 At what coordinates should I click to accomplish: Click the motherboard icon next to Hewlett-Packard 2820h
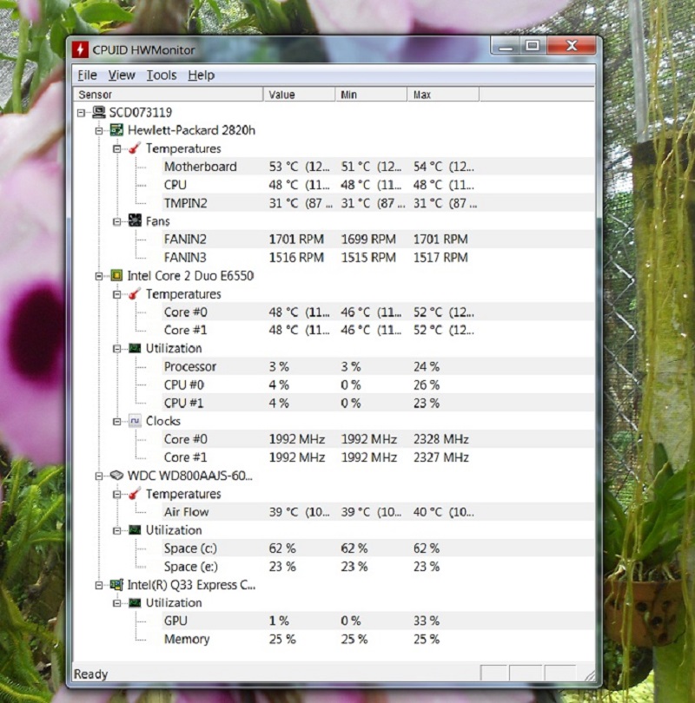coord(116,130)
